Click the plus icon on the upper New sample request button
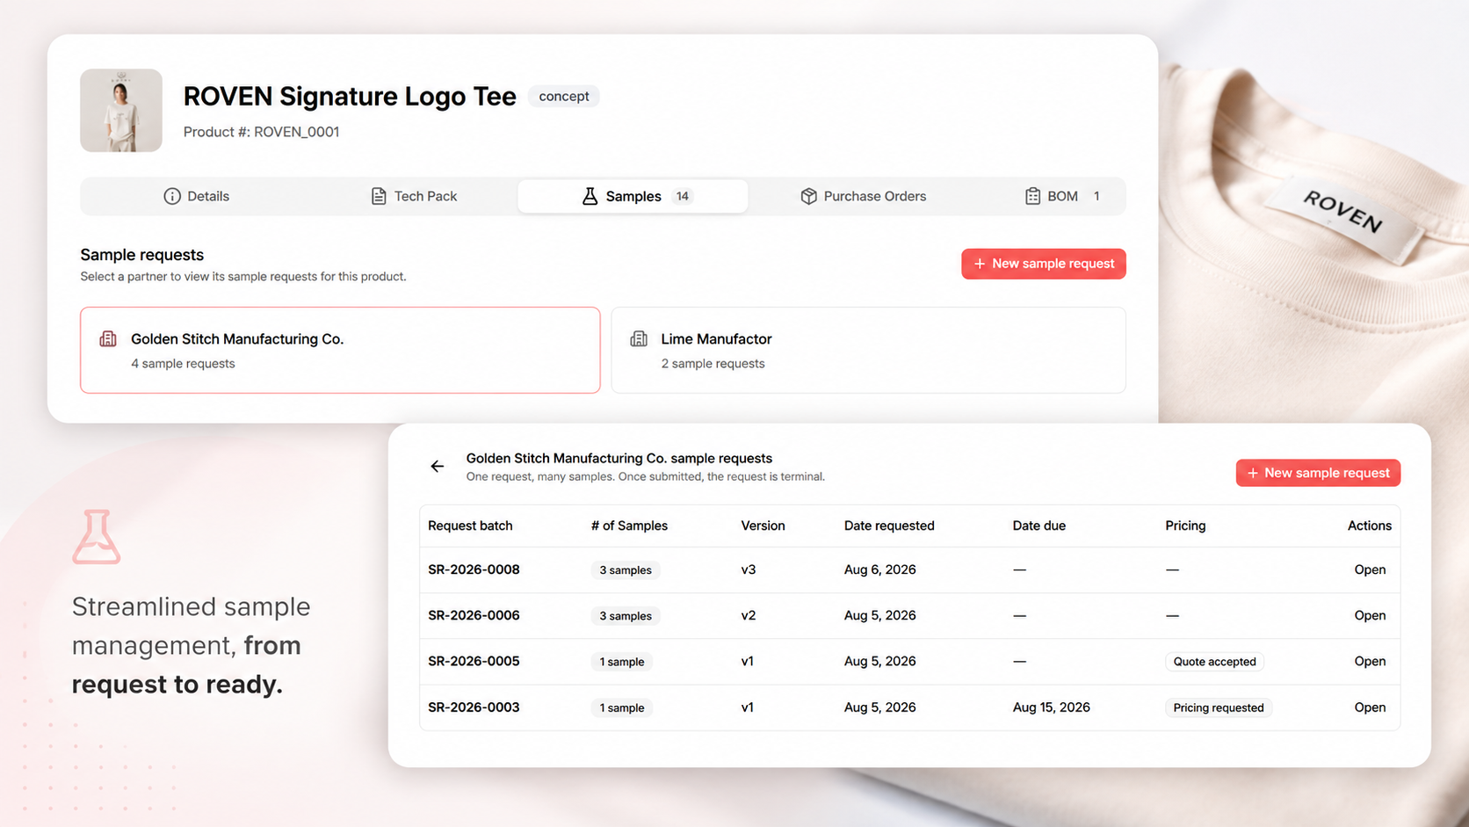1469x827 pixels. point(979,264)
